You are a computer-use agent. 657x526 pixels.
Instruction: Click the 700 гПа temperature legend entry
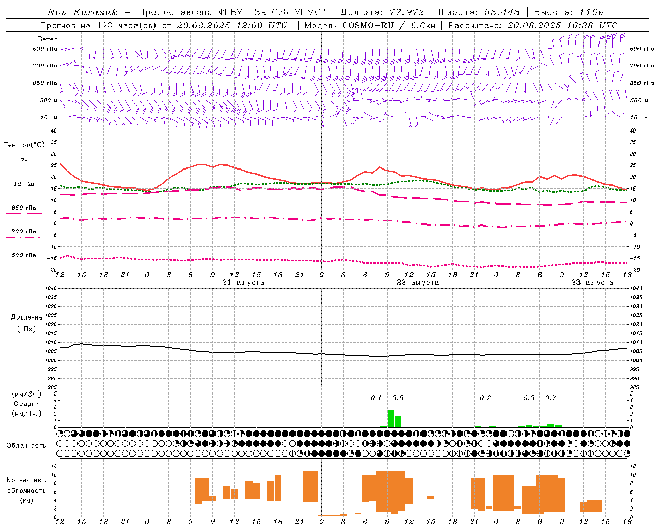pos(24,234)
